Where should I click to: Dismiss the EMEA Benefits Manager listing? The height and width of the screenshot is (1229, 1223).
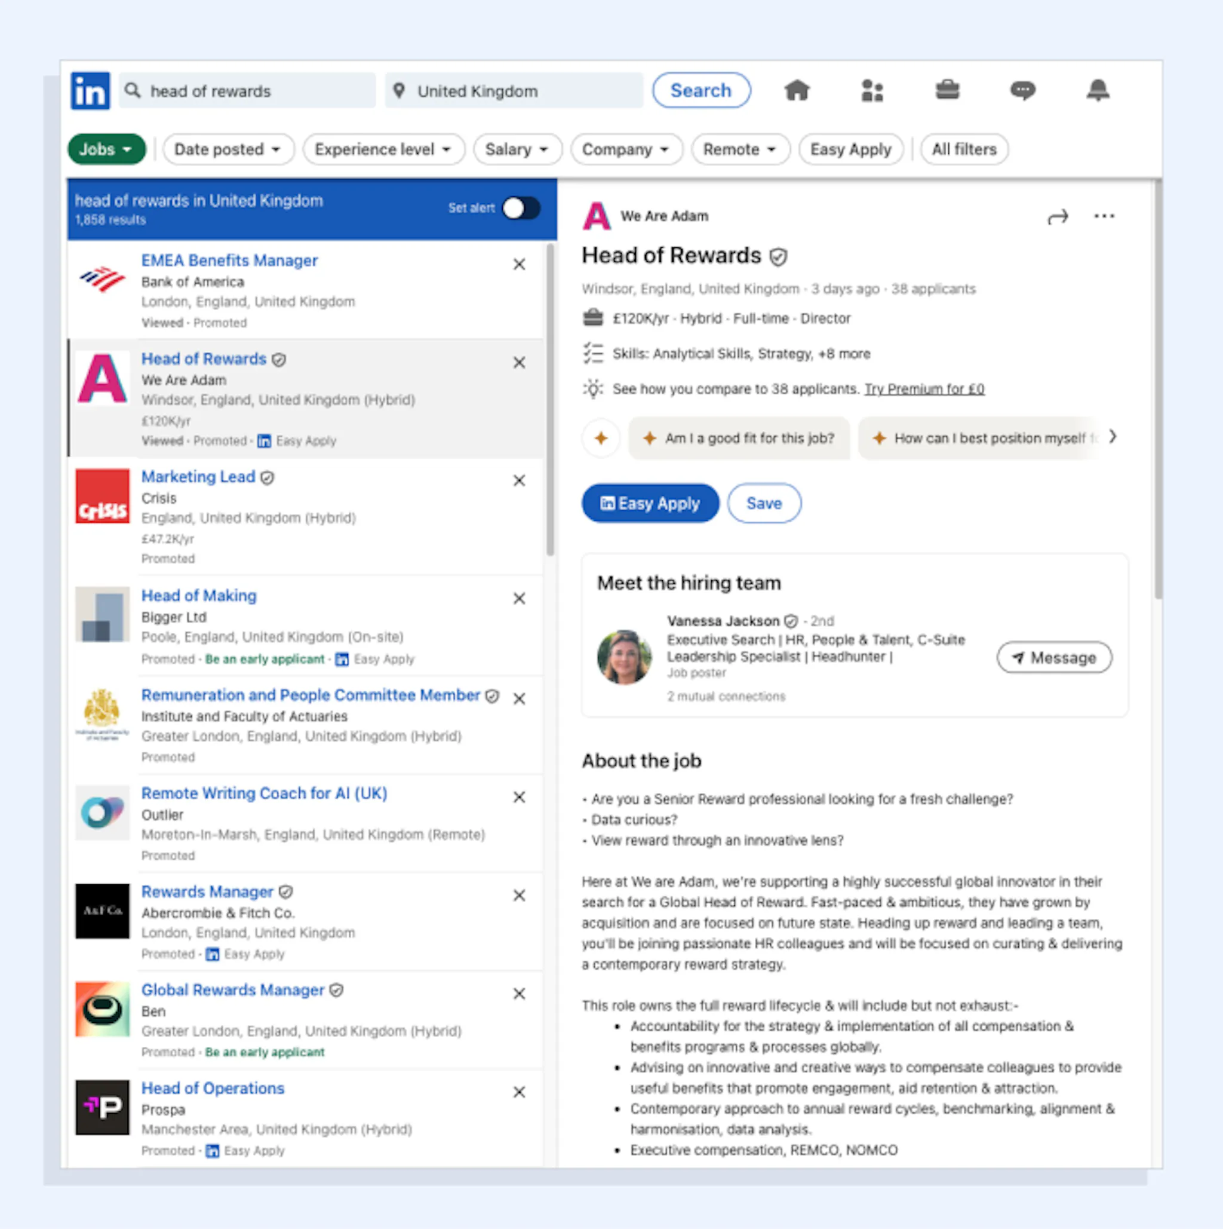[x=520, y=264]
